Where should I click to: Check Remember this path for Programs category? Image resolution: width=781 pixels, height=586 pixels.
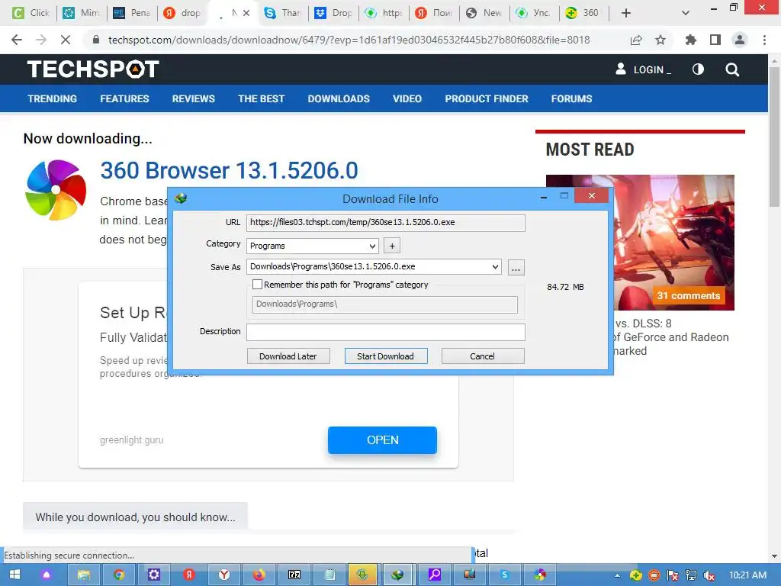(258, 285)
